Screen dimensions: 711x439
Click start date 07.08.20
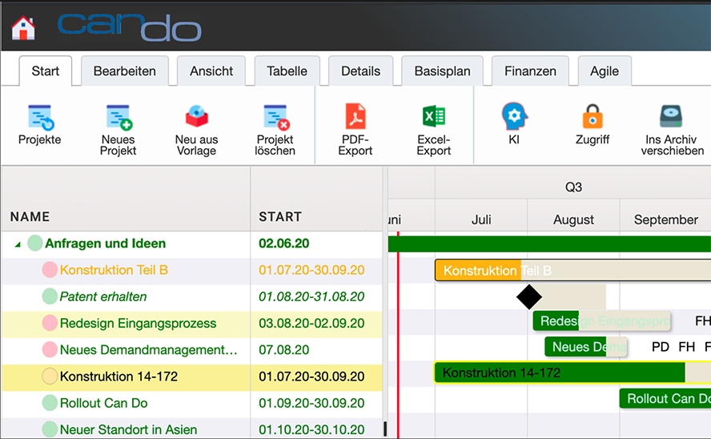pyautogui.click(x=284, y=349)
